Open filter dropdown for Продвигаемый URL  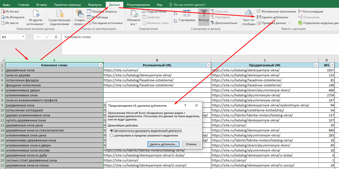coord(316,65)
